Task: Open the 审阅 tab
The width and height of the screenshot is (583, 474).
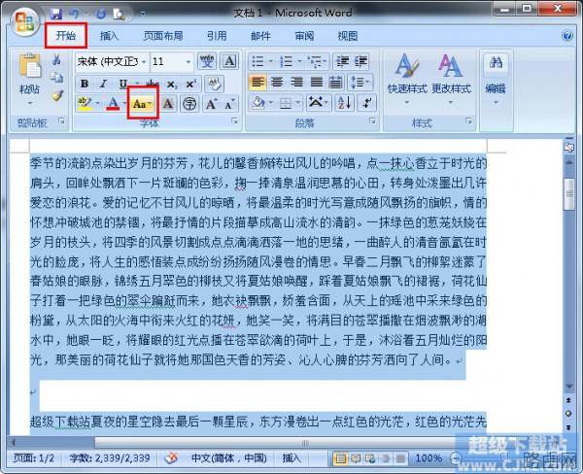Action: pos(304,36)
